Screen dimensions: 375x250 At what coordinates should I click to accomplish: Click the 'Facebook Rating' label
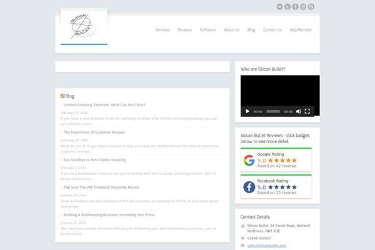tap(272, 181)
